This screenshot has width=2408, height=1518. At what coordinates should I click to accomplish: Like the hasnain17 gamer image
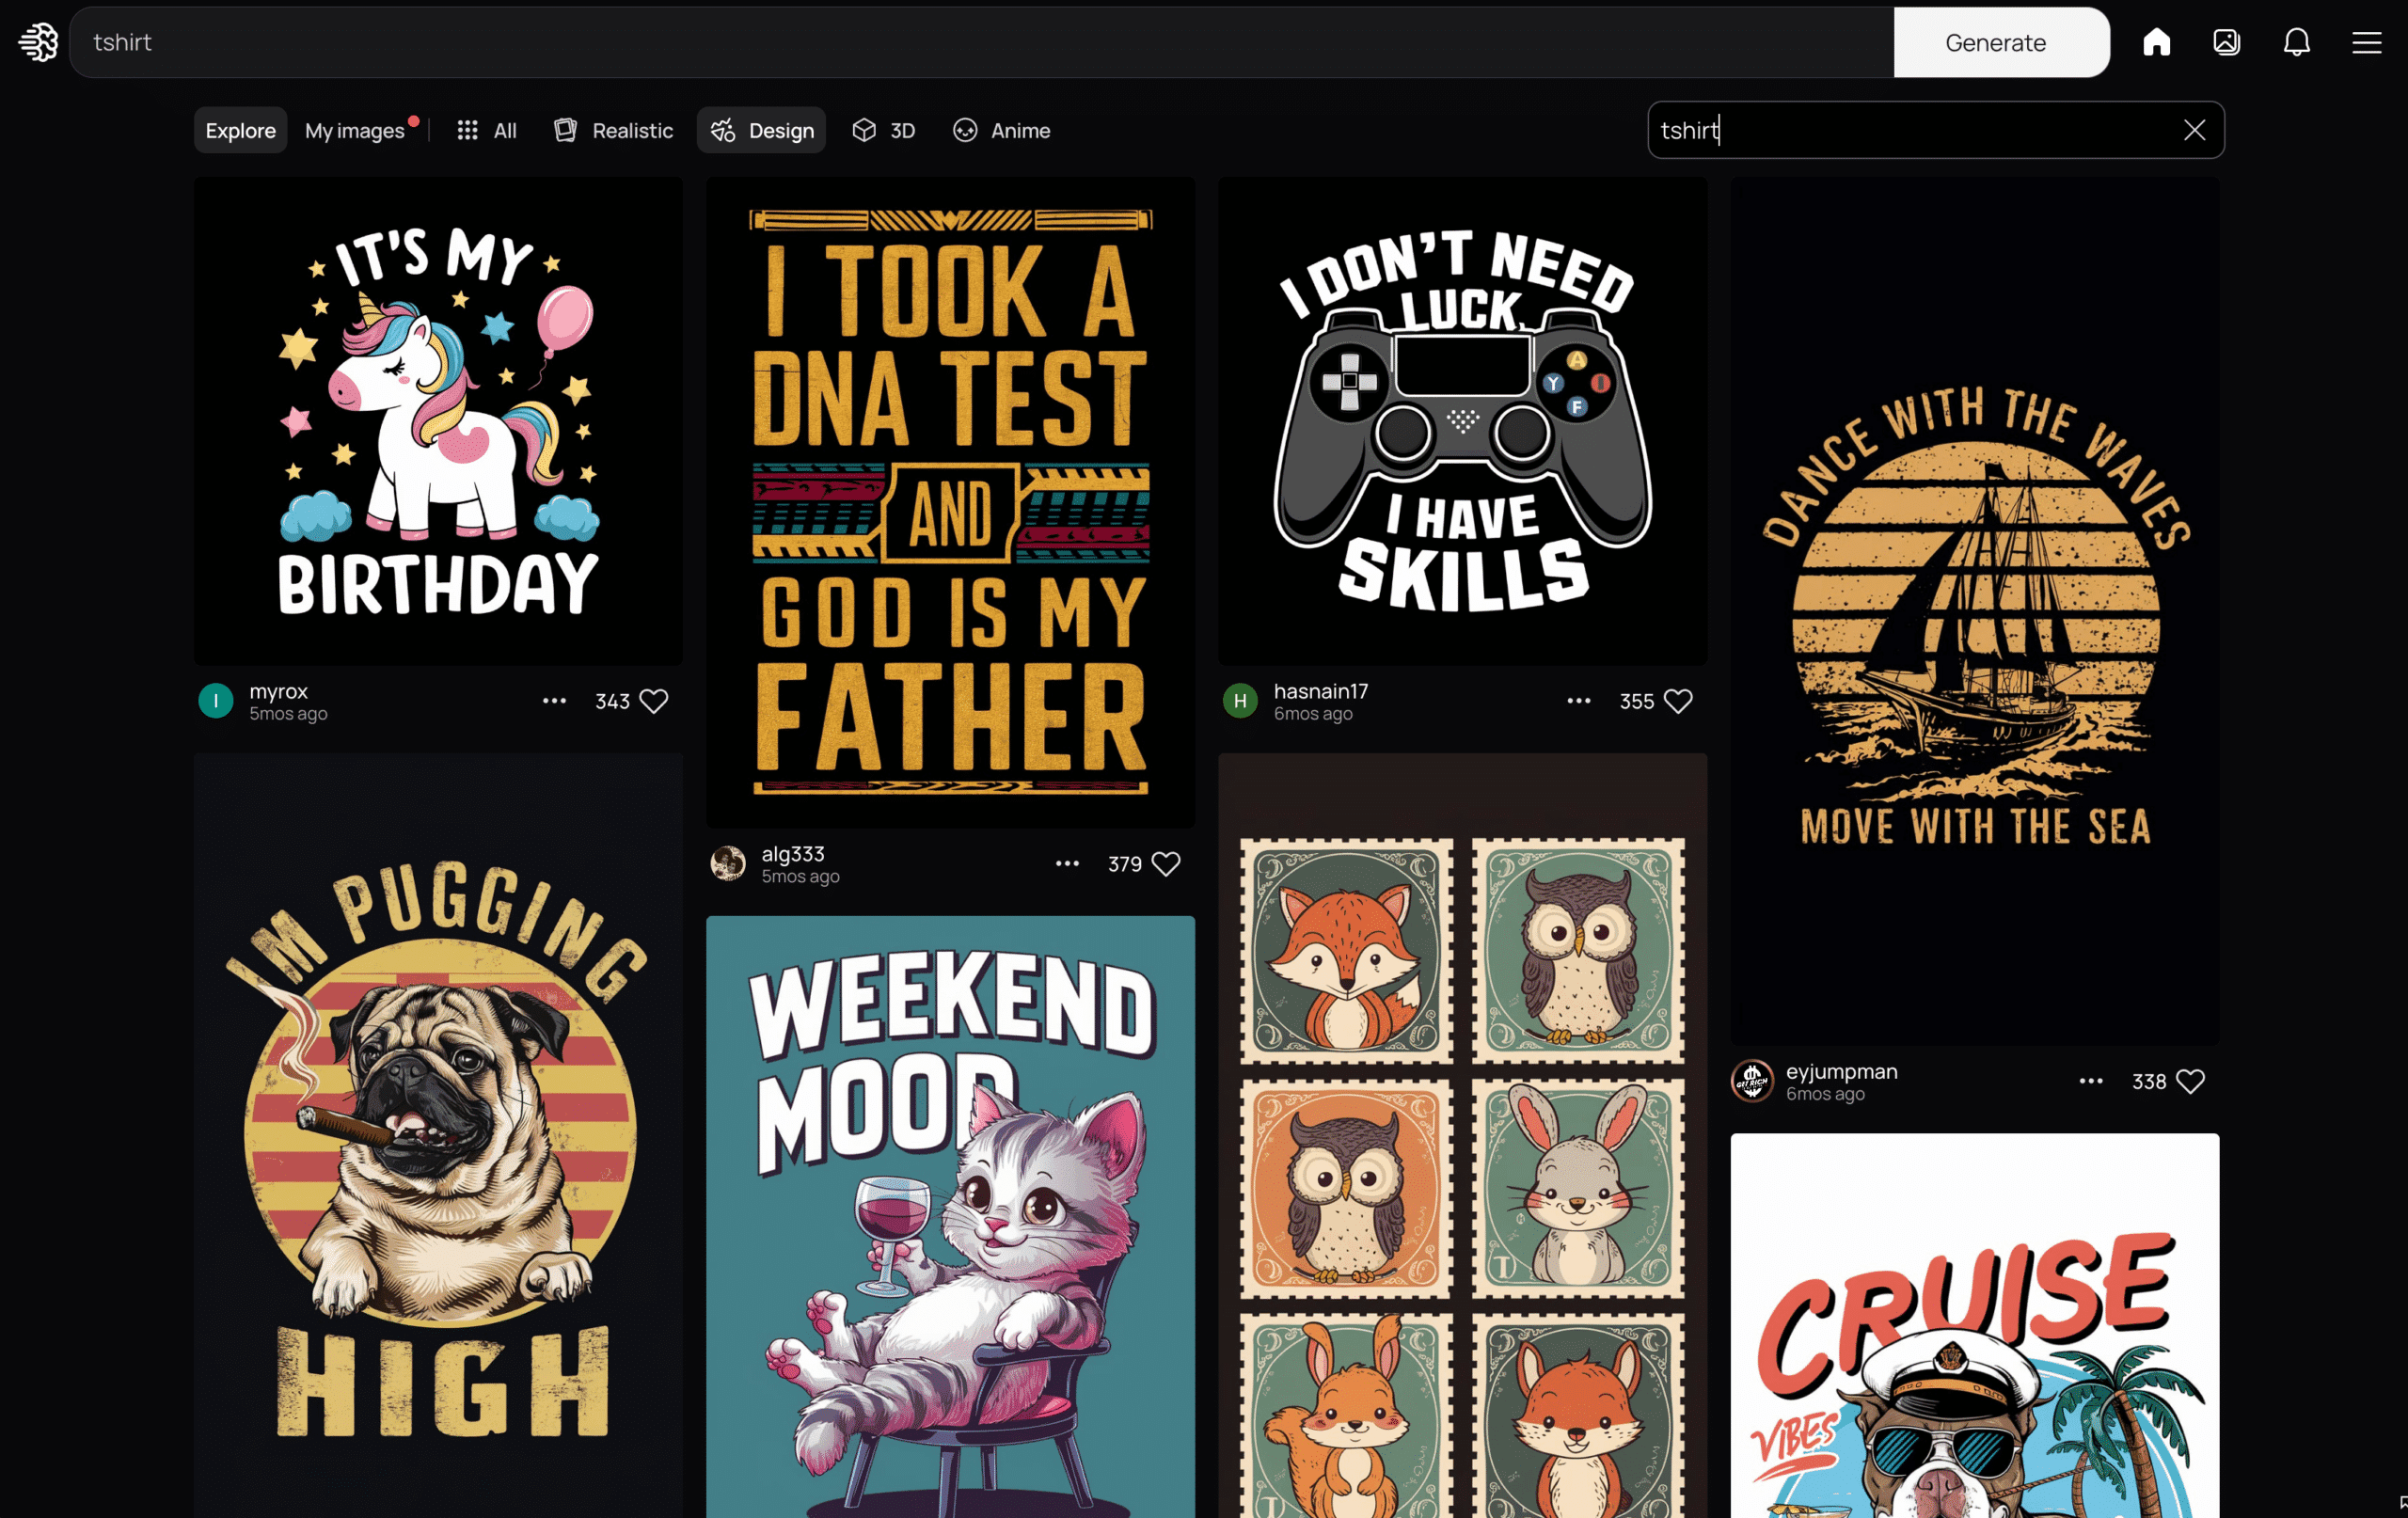[1678, 701]
